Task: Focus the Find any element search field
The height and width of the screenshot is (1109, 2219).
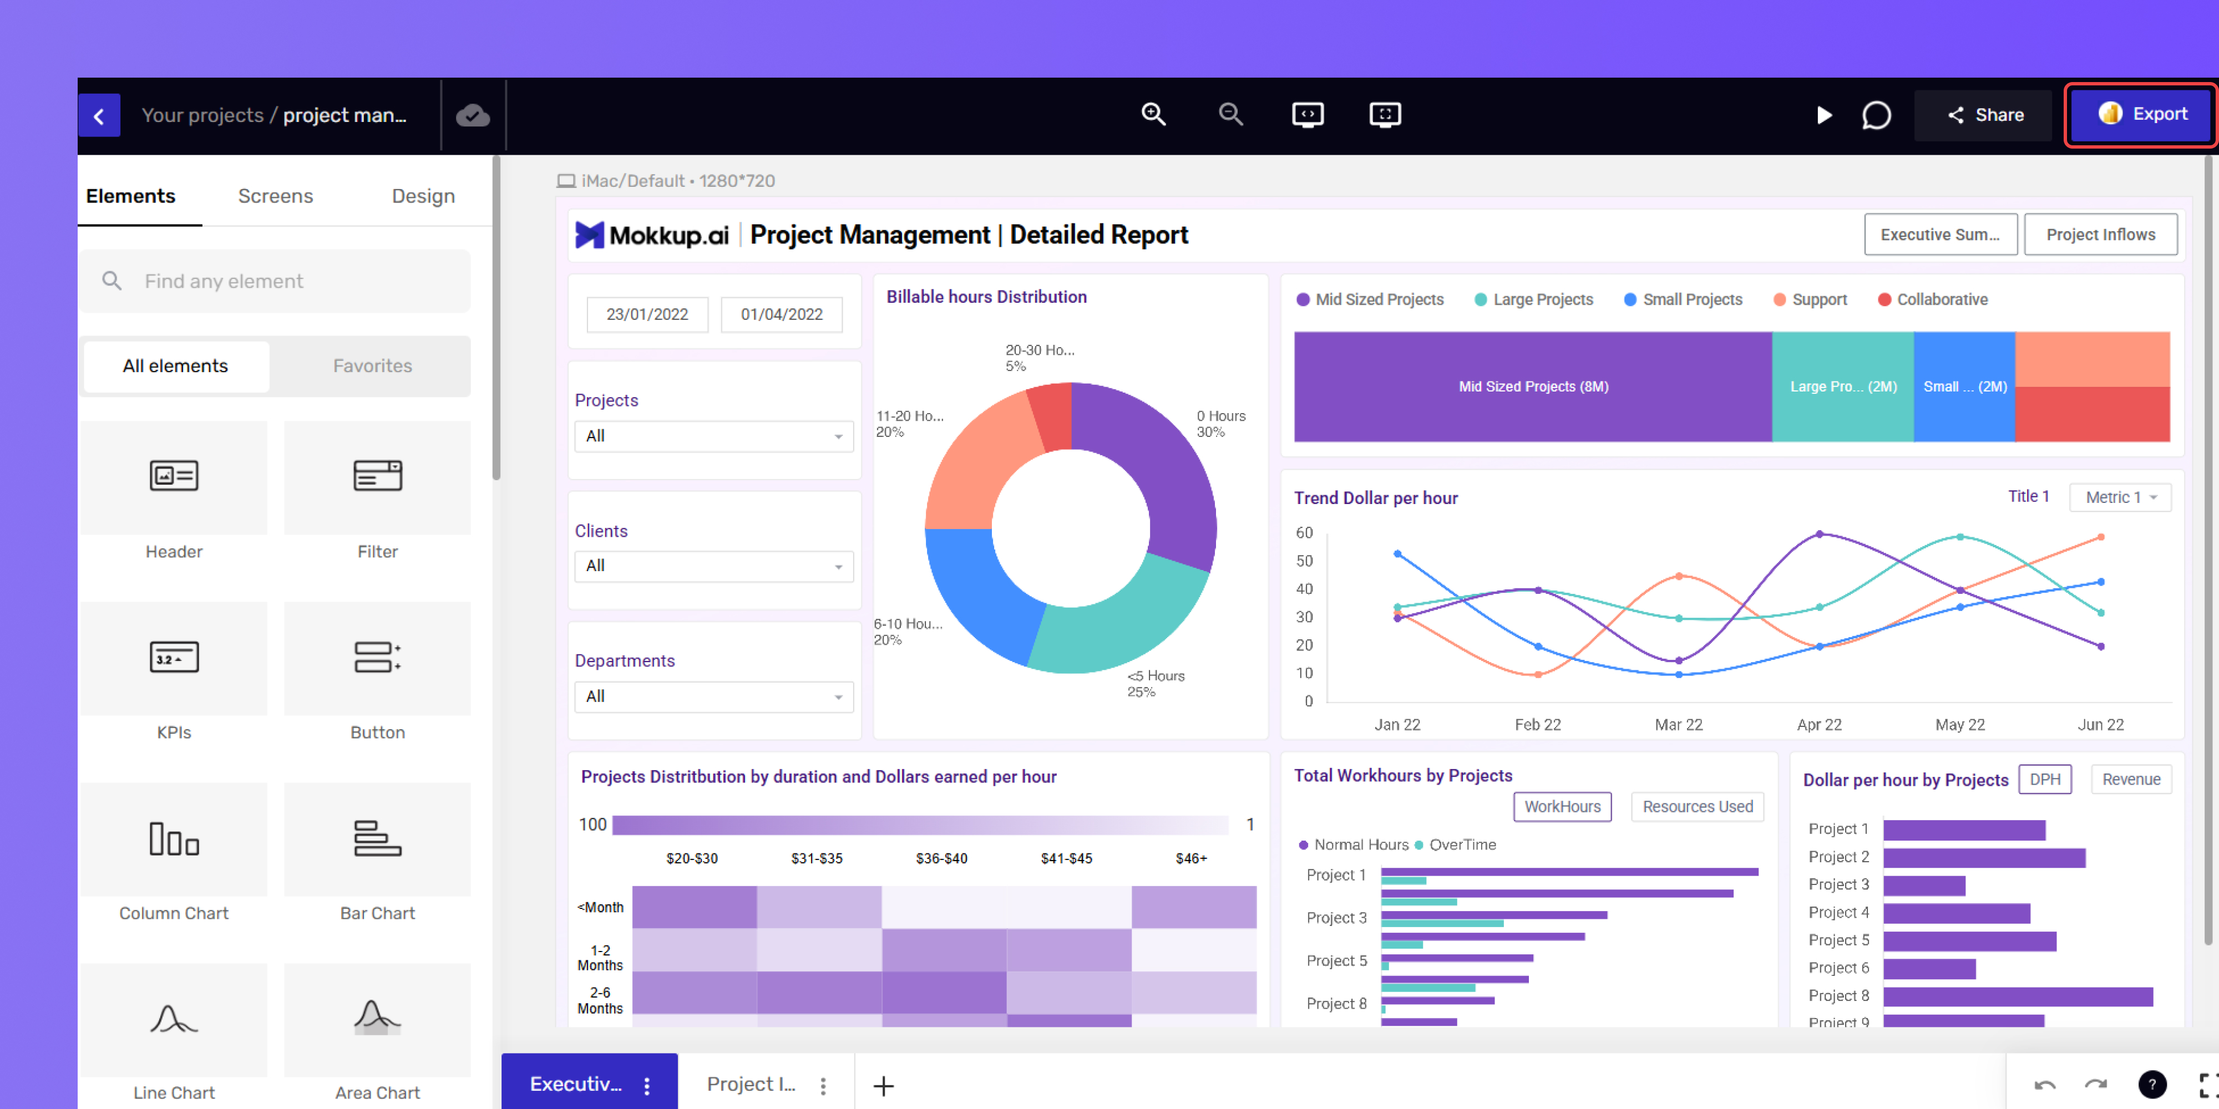Action: (x=276, y=282)
